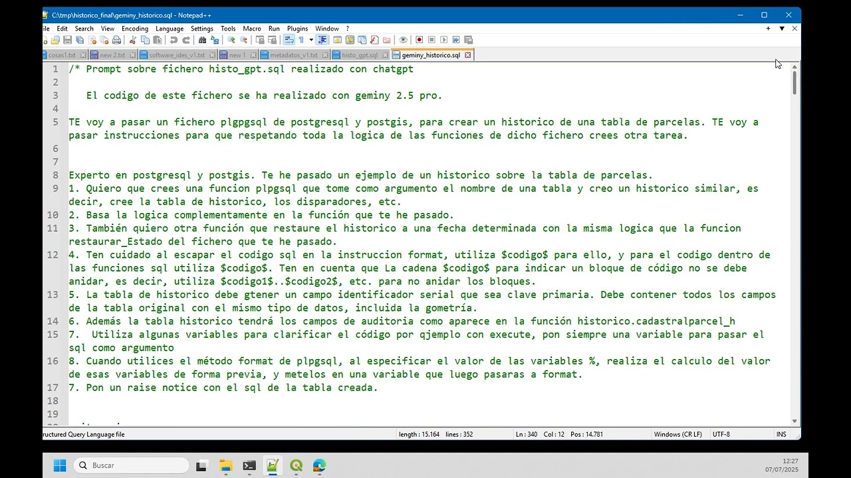This screenshot has width=851, height=478.
Task: Click Windows (CR LF) in status bar
Action: tap(677, 434)
